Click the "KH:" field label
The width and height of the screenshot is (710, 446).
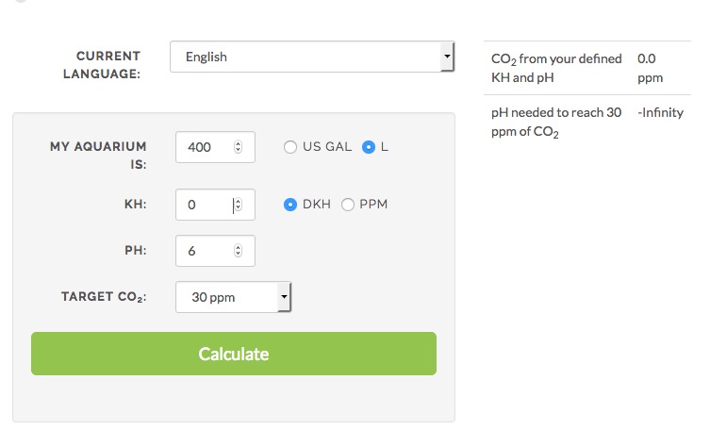[135, 205]
